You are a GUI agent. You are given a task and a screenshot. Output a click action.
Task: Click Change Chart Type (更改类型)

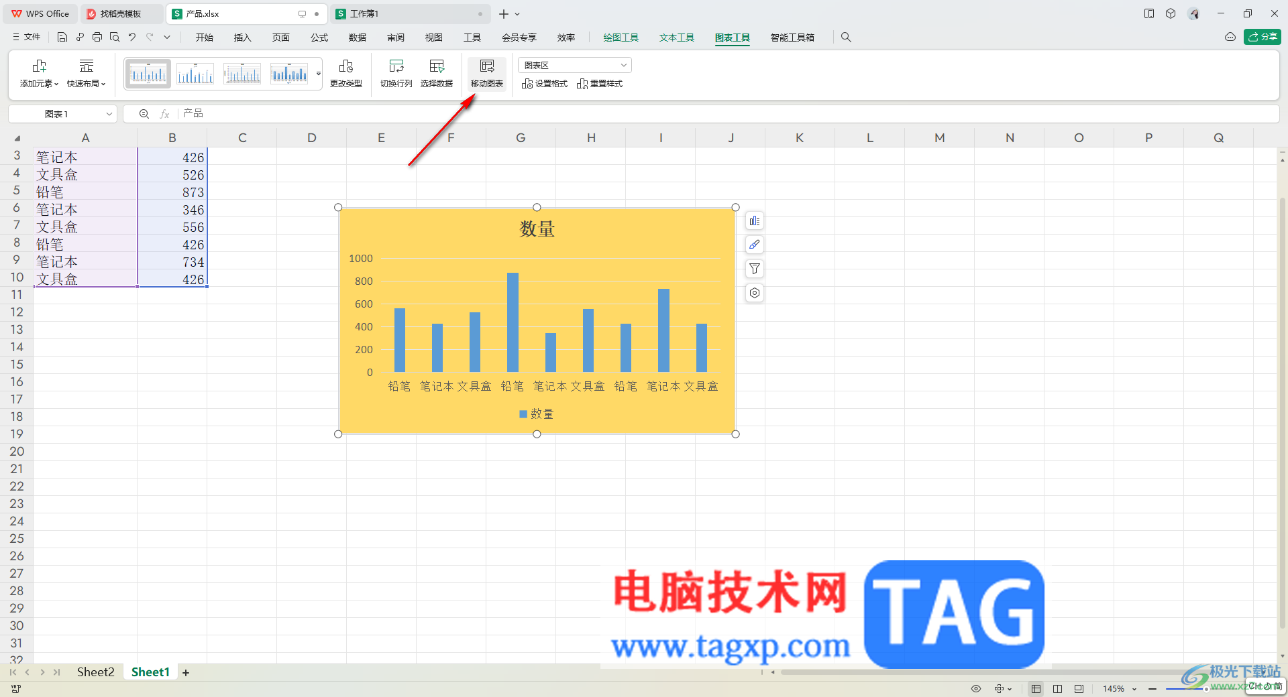346,74
